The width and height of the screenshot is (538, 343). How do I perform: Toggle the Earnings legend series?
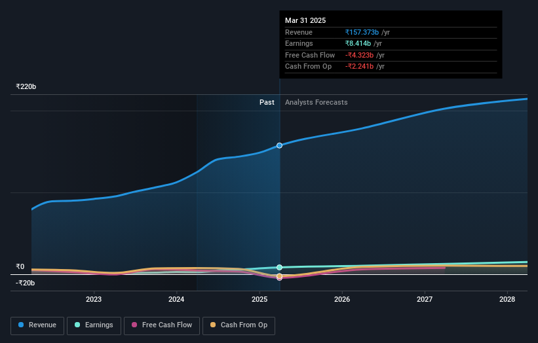pos(94,325)
